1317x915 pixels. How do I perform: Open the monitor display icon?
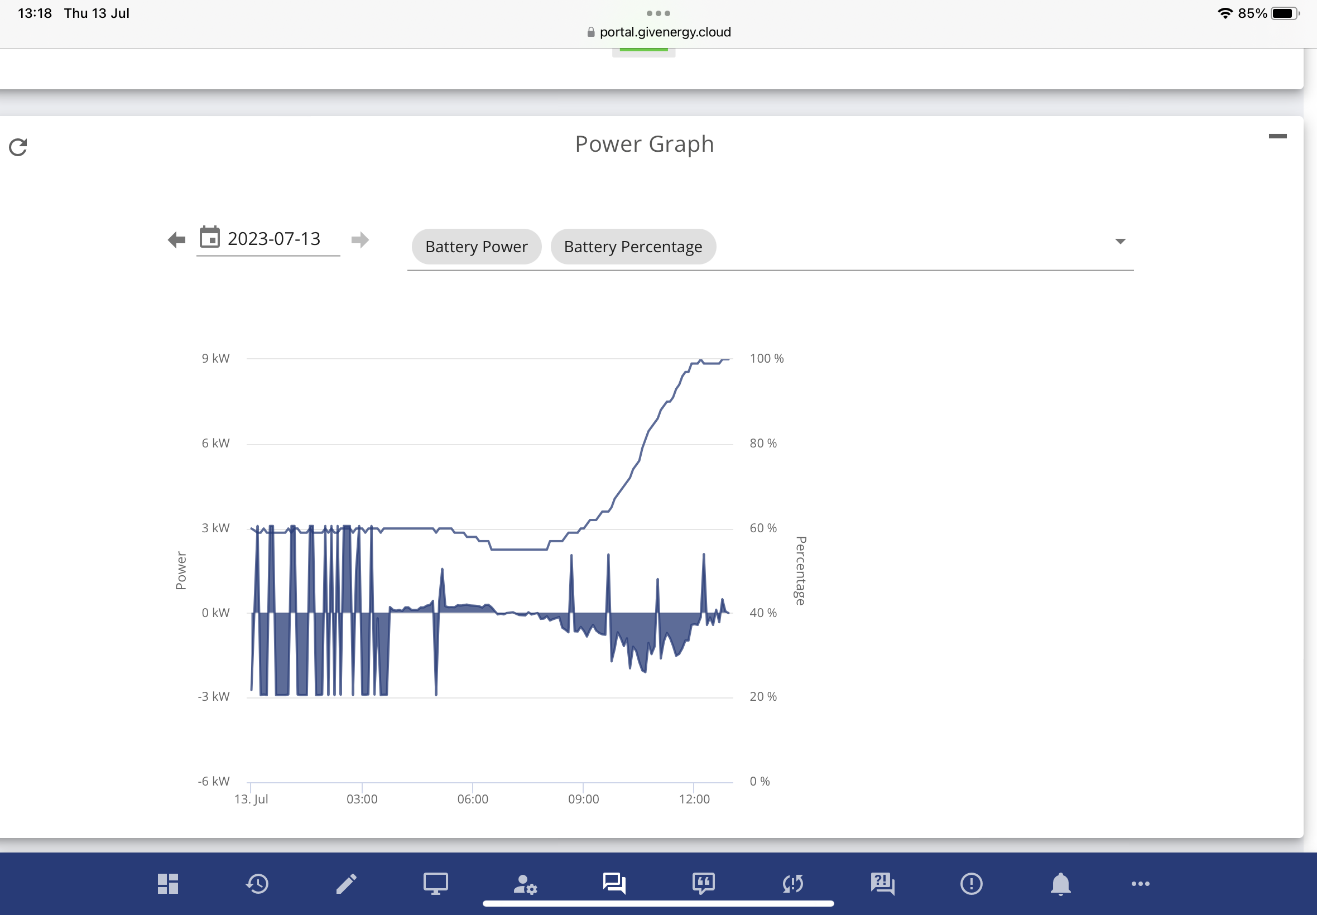pos(436,883)
